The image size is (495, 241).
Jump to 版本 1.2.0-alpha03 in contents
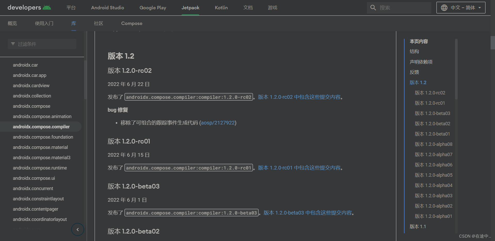coord(433,195)
